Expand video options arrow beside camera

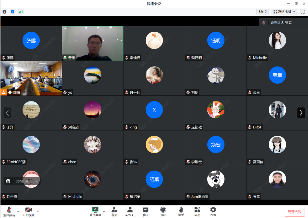(x=37, y=211)
